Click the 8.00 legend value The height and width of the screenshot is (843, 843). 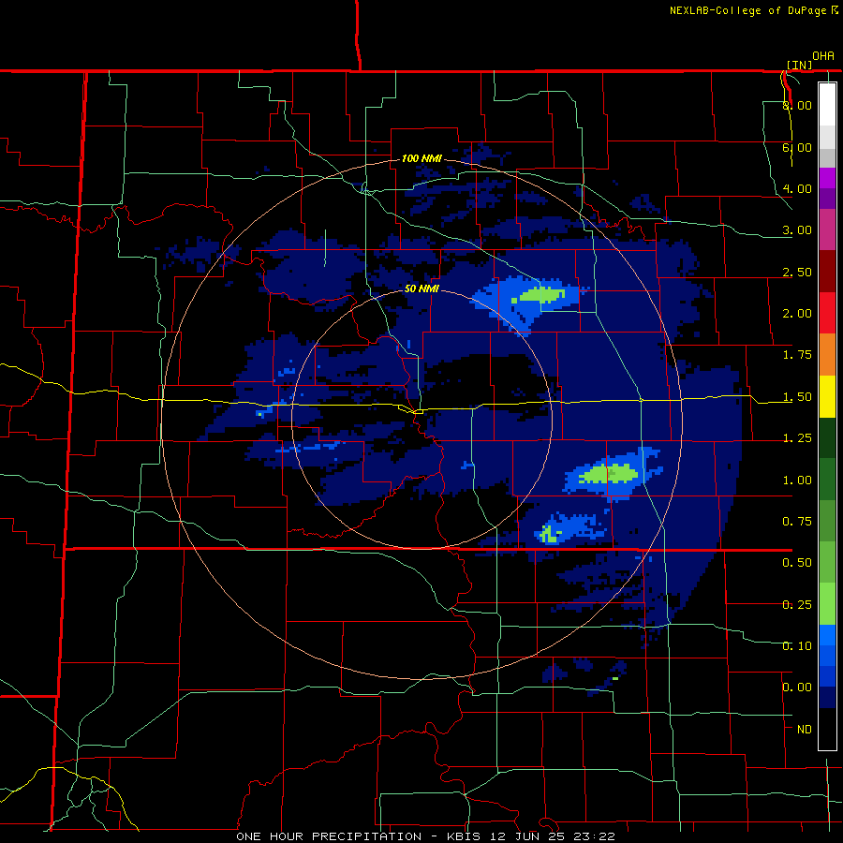797,105
